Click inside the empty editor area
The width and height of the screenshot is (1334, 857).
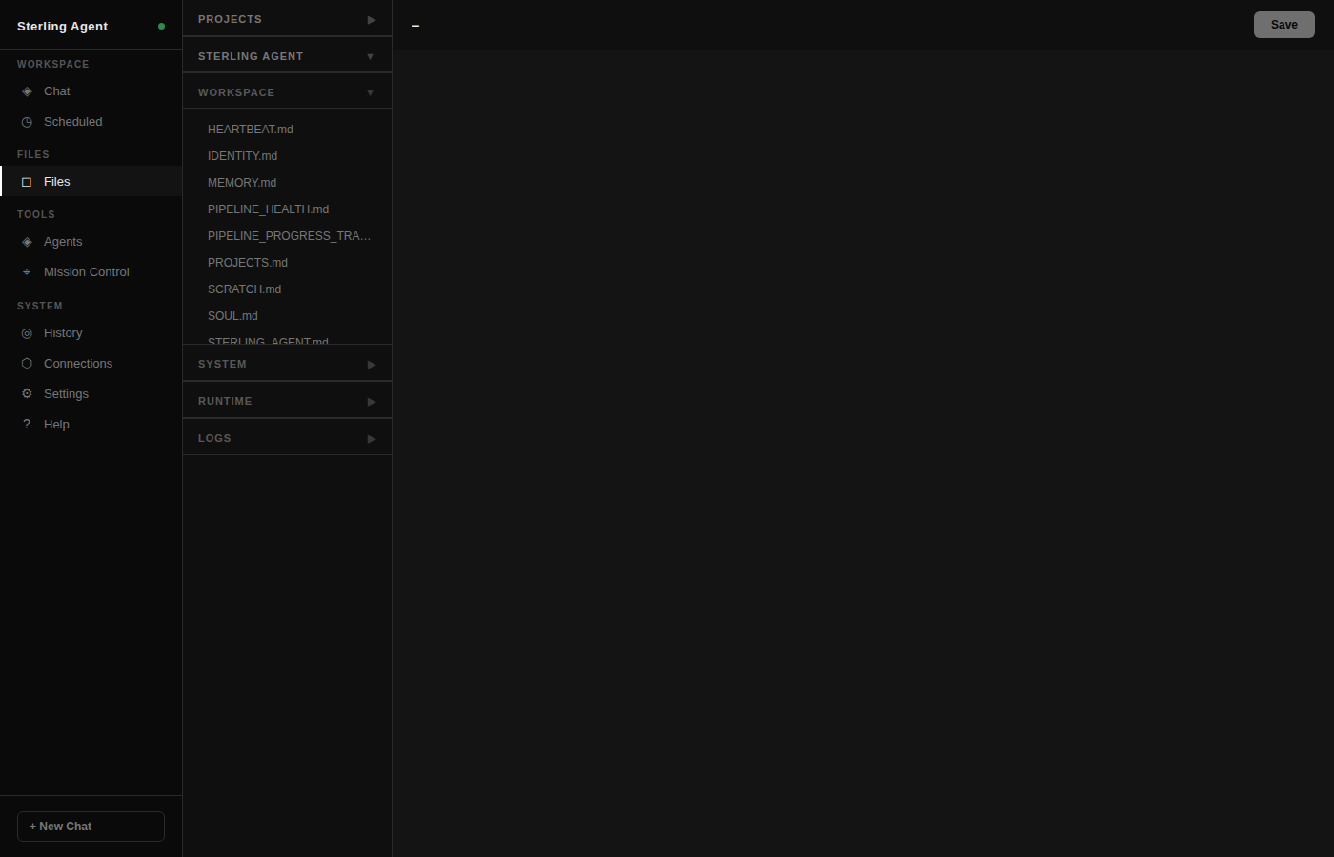[863, 453]
